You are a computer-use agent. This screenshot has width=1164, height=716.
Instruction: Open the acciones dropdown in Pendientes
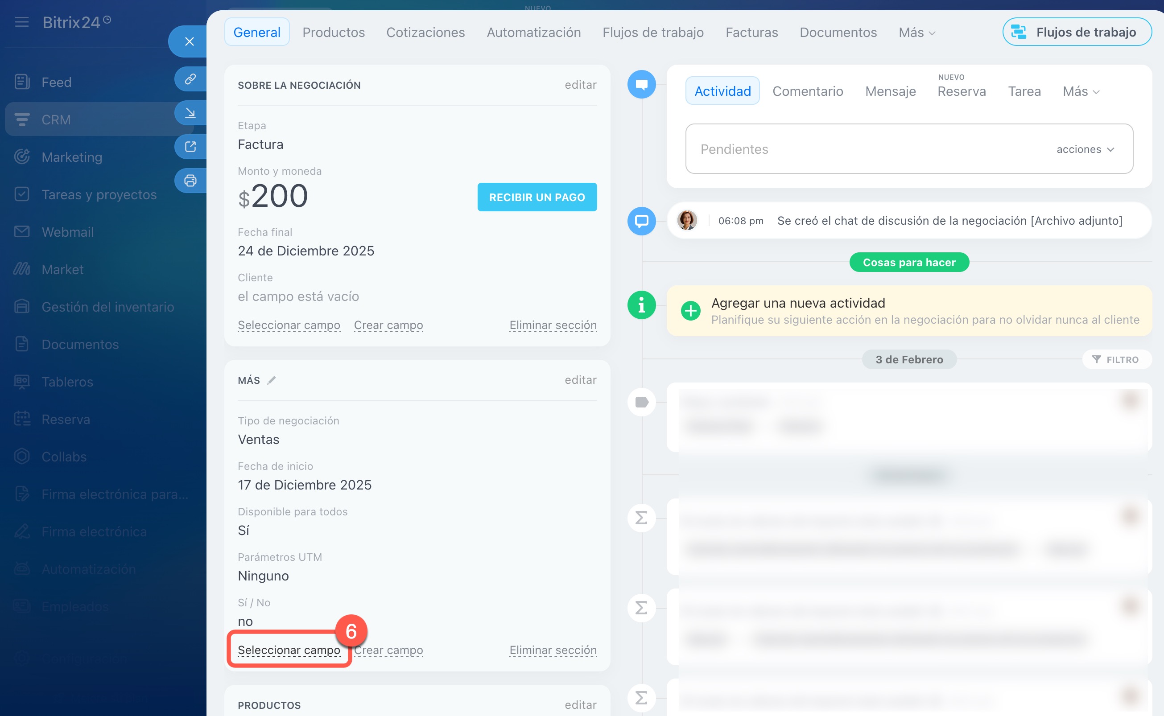[x=1085, y=149]
